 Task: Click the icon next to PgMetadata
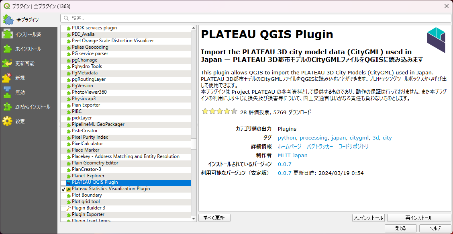coord(69,73)
